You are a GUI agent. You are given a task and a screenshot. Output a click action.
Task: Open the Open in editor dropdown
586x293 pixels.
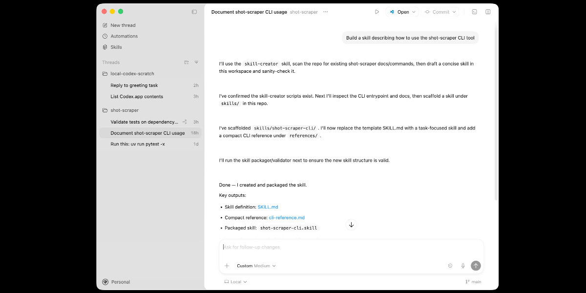point(402,11)
